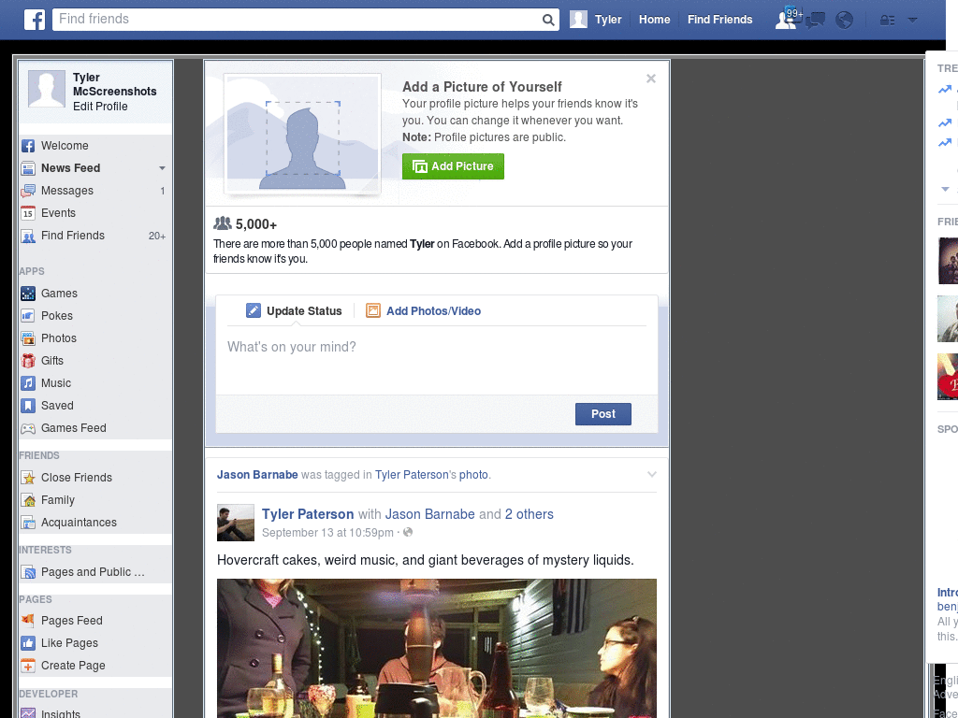Click the Create Page plus icon
Screen dimensions: 958x718
[28, 666]
